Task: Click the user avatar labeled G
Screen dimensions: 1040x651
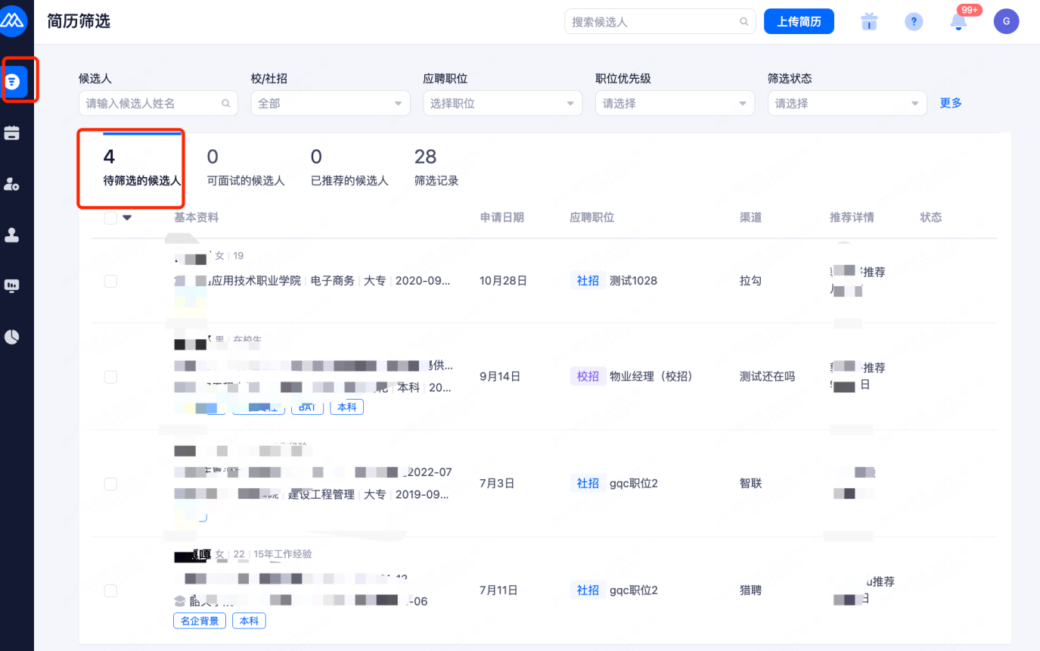Action: [x=1006, y=22]
